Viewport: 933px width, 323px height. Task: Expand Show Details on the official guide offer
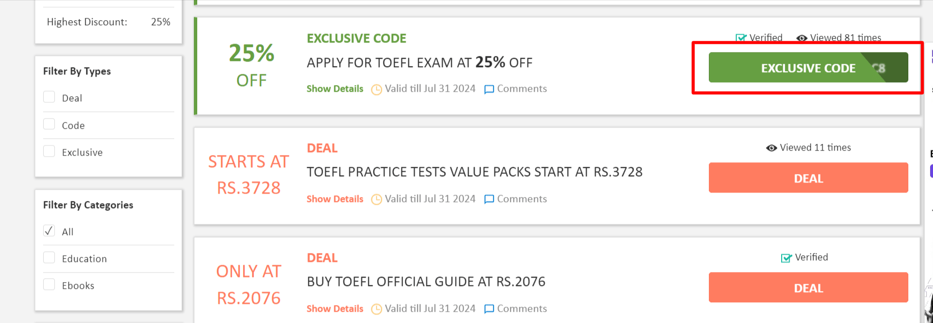click(335, 308)
